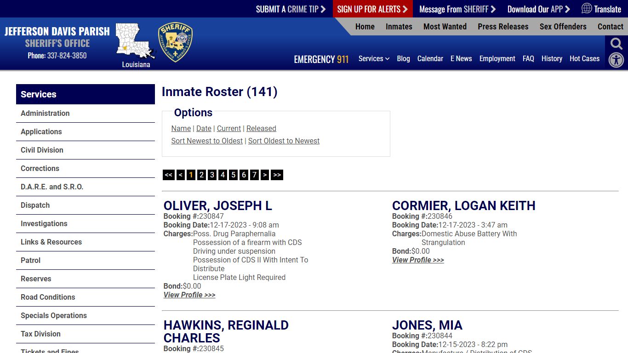Select page 7 in pagination

(x=254, y=175)
